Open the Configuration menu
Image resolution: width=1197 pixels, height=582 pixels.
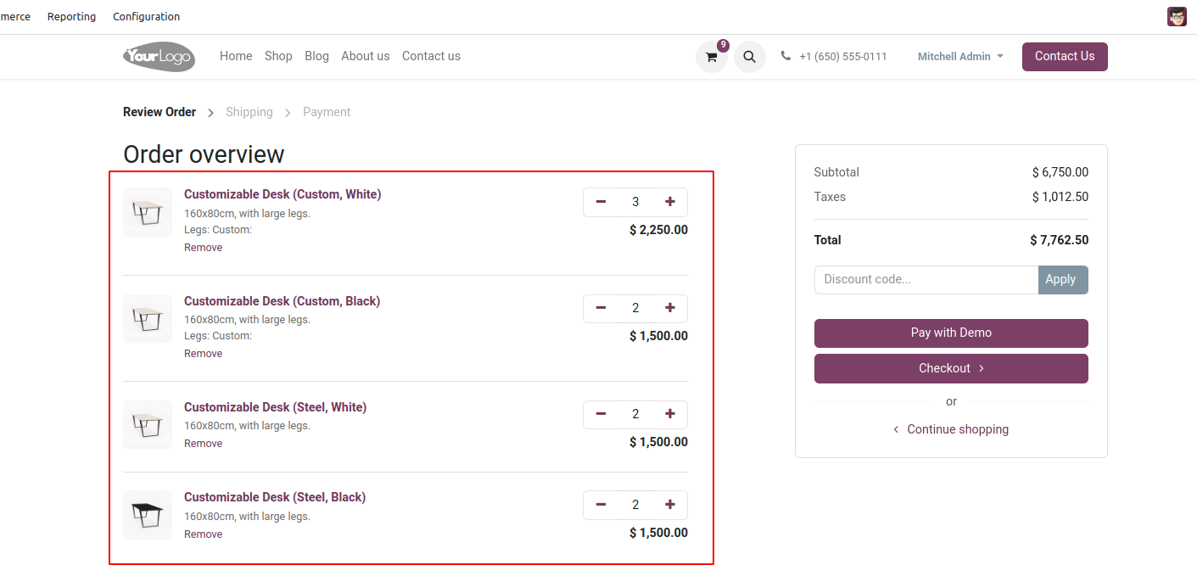pos(146,17)
